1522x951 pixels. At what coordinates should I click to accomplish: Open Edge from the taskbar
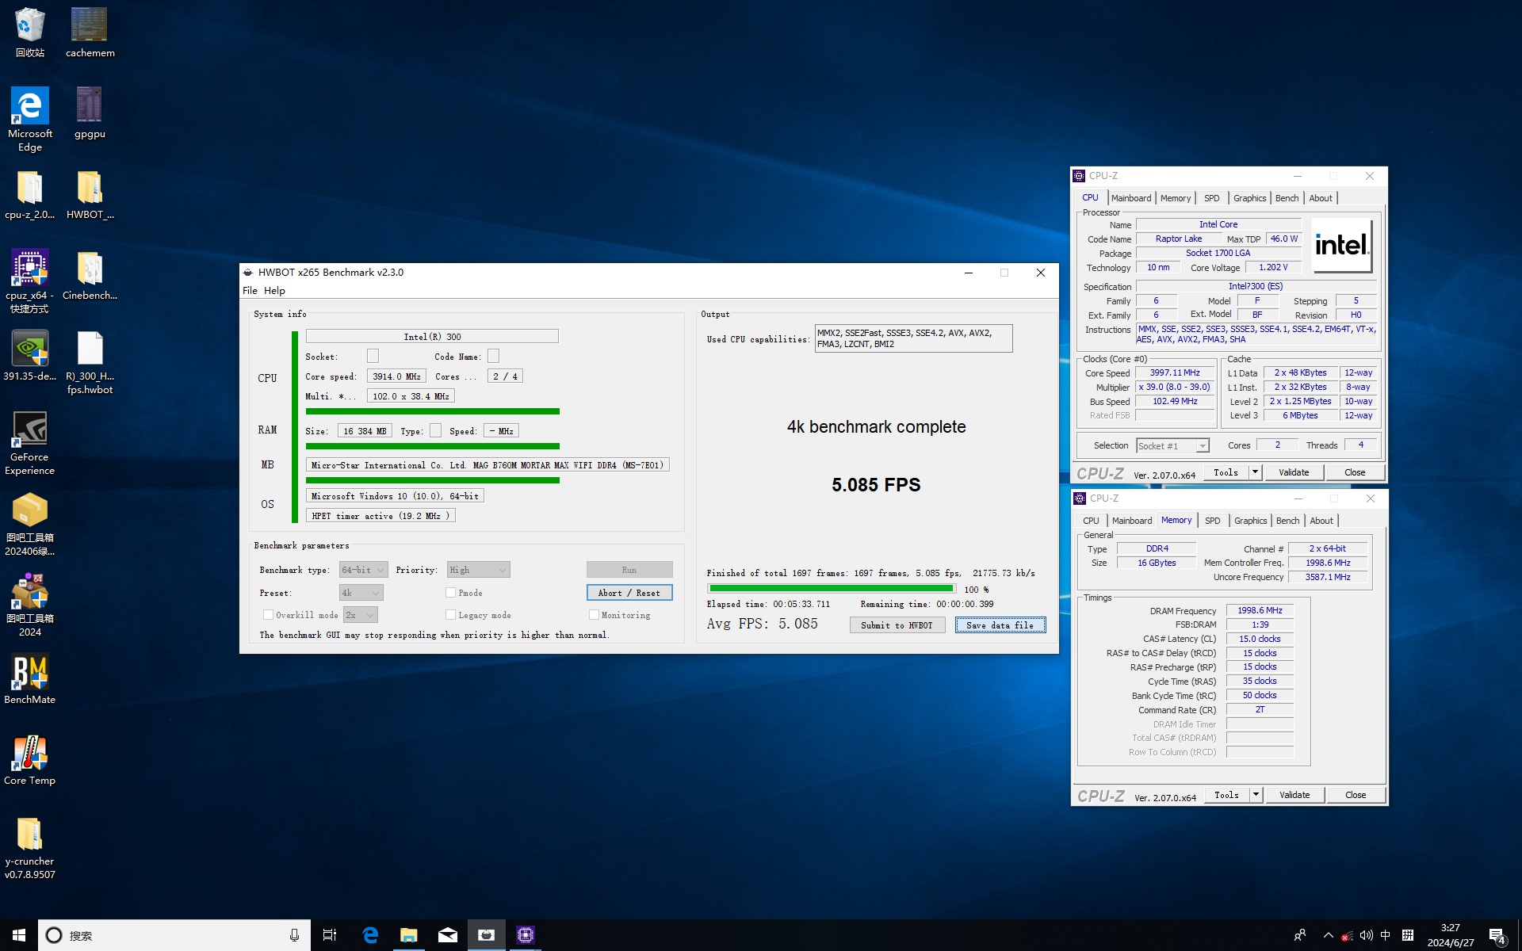[x=370, y=935]
